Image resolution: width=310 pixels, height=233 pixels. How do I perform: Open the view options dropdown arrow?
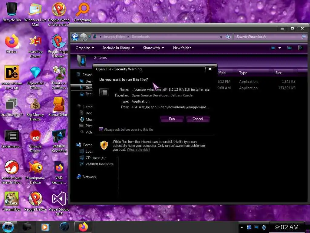coord(279,48)
